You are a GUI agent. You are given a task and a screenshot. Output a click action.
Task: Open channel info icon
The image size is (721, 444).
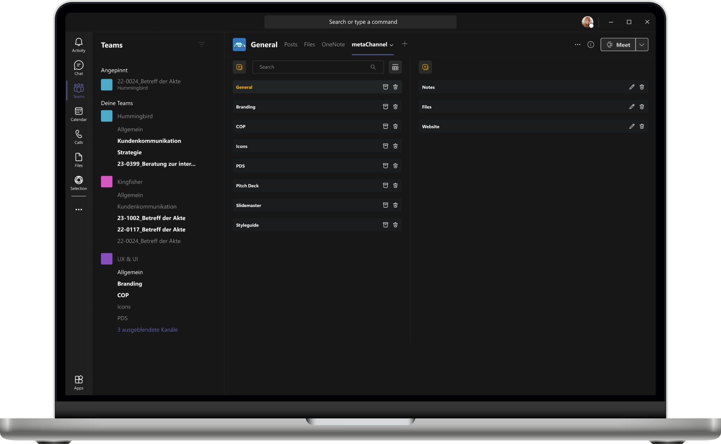pyautogui.click(x=590, y=45)
